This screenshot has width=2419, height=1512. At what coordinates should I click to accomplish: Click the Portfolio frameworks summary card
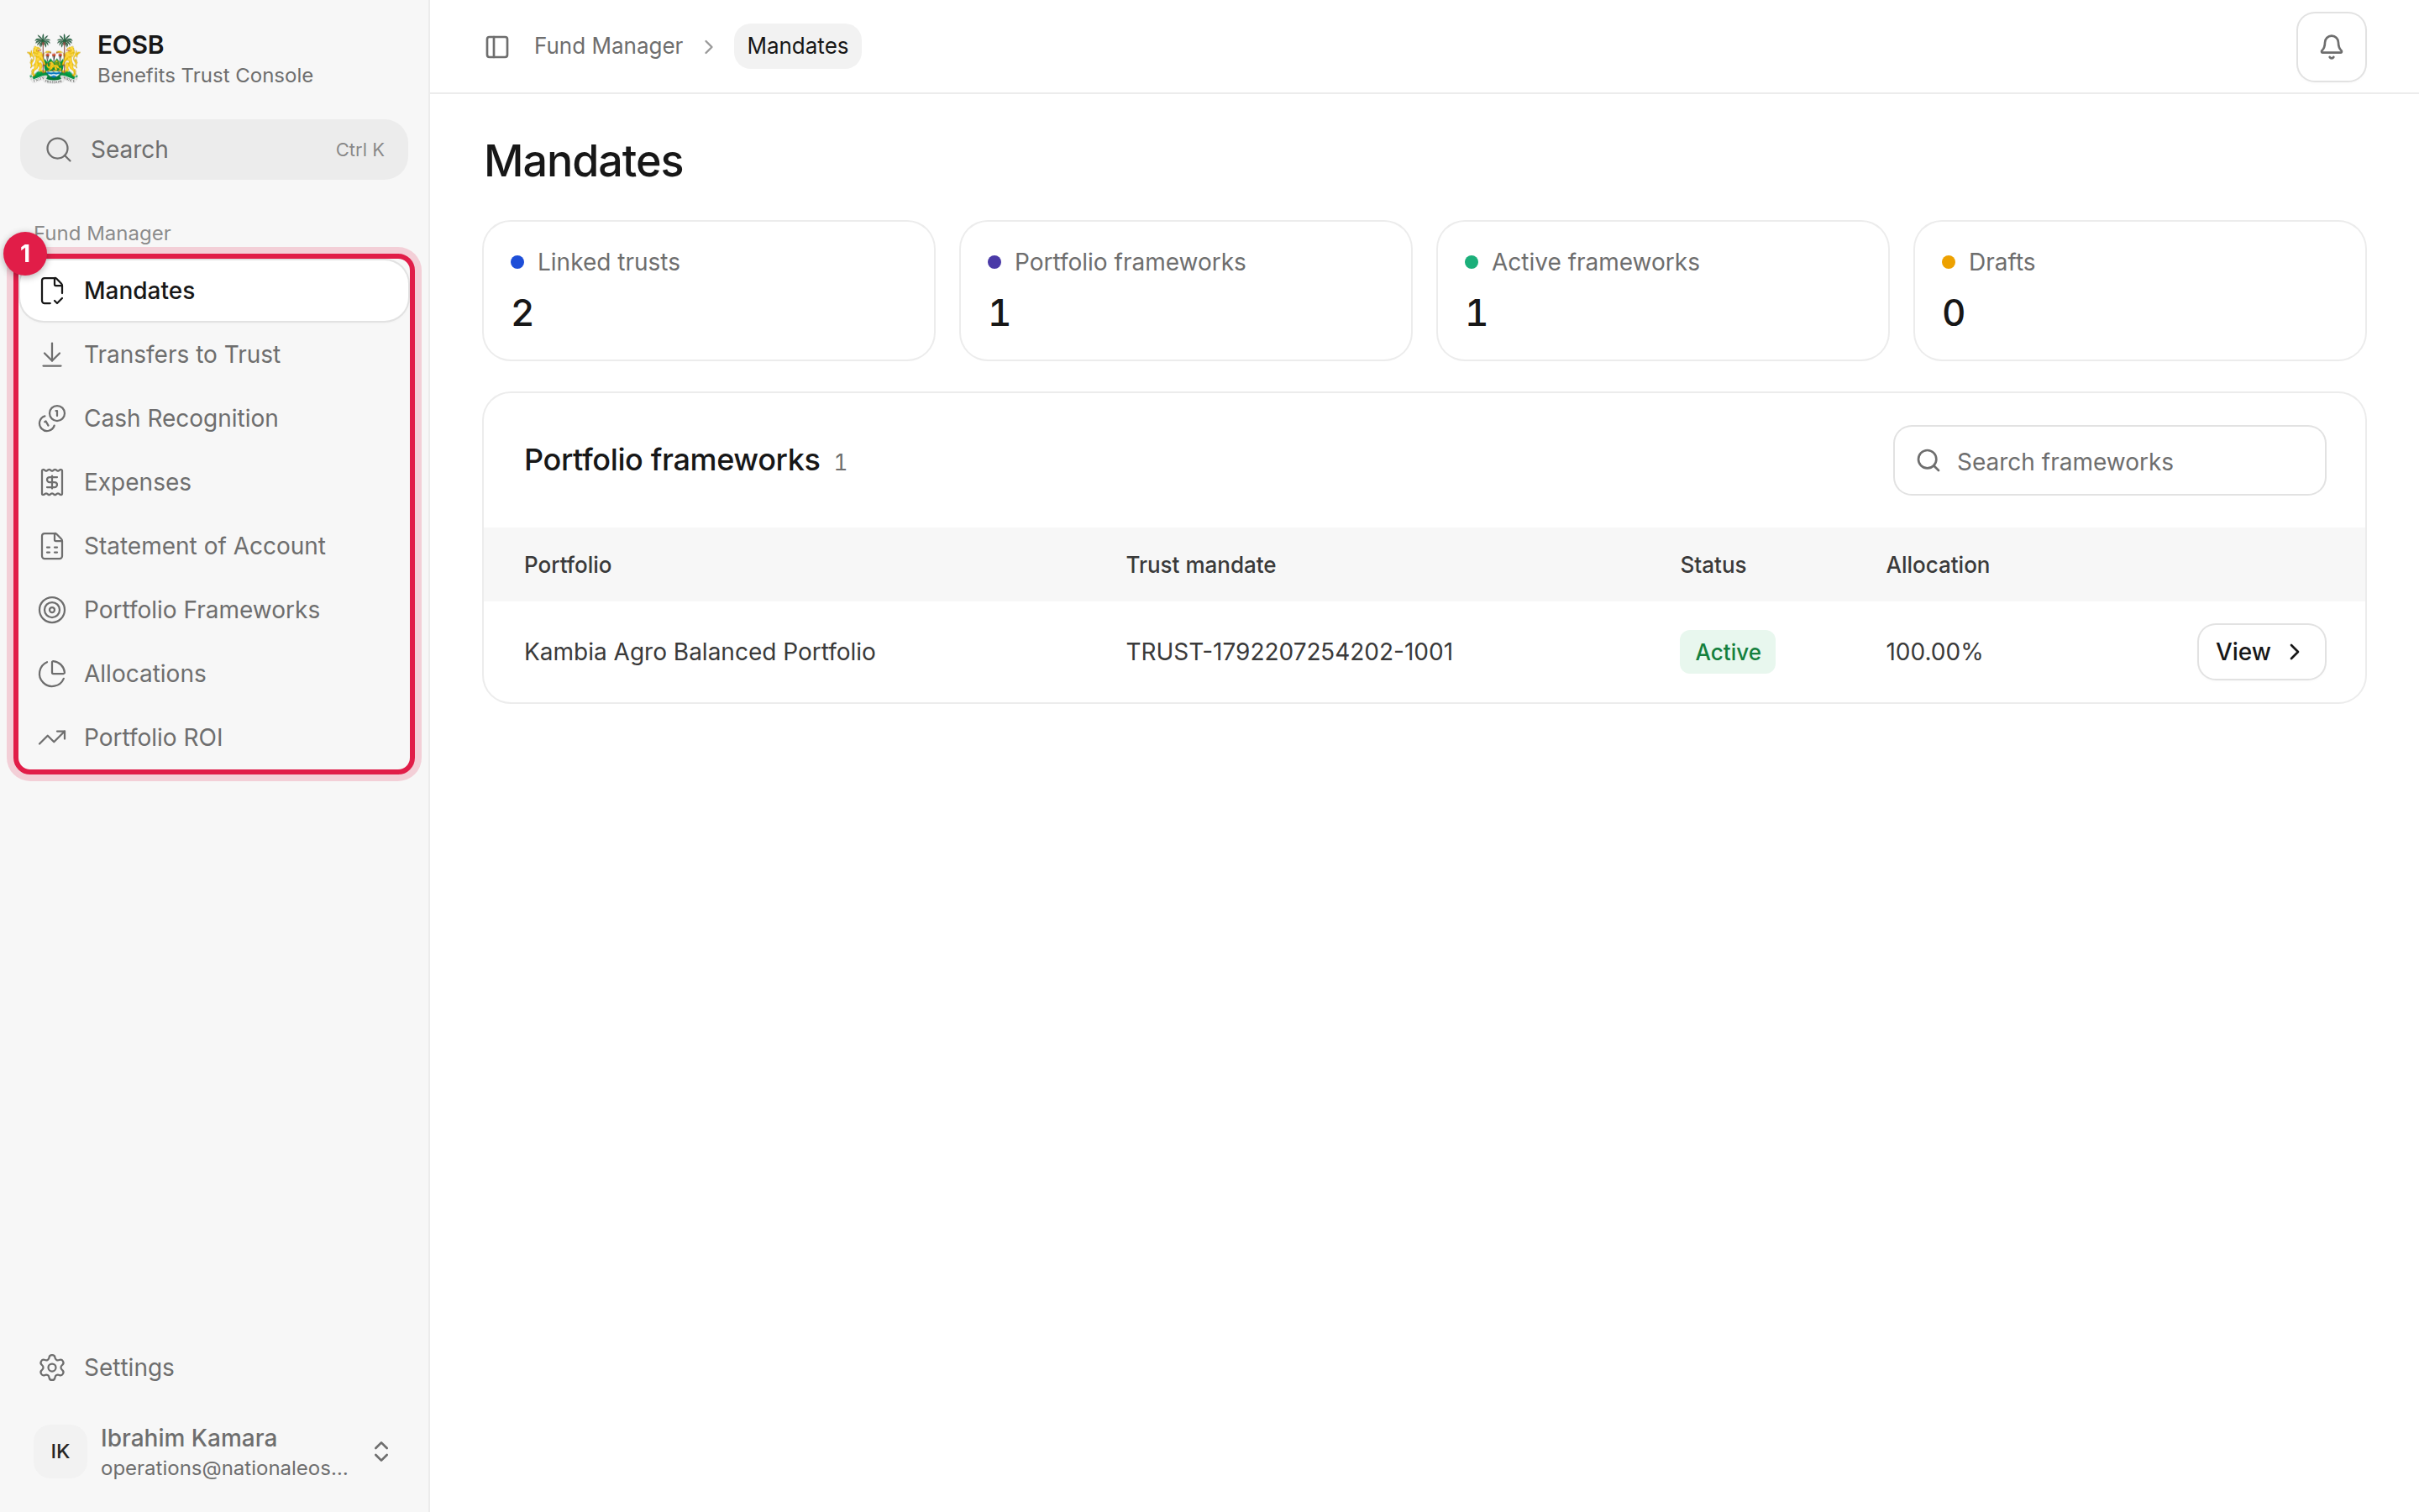(x=1185, y=290)
